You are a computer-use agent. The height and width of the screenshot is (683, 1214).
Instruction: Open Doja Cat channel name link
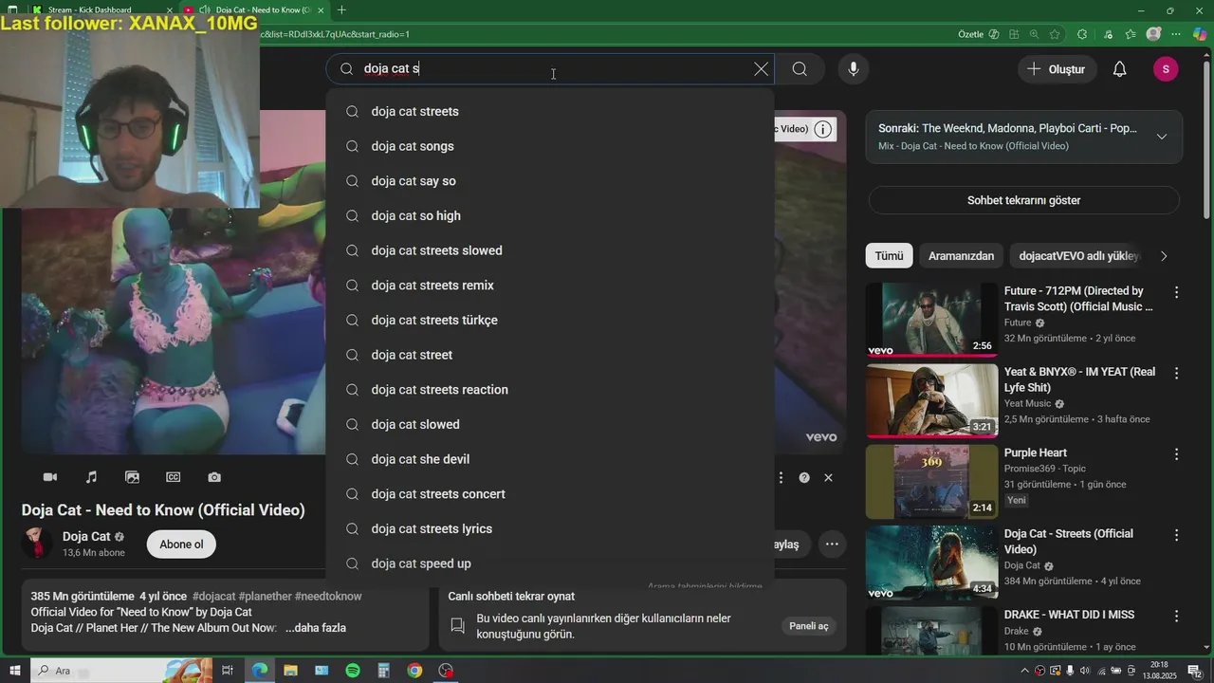point(86,536)
